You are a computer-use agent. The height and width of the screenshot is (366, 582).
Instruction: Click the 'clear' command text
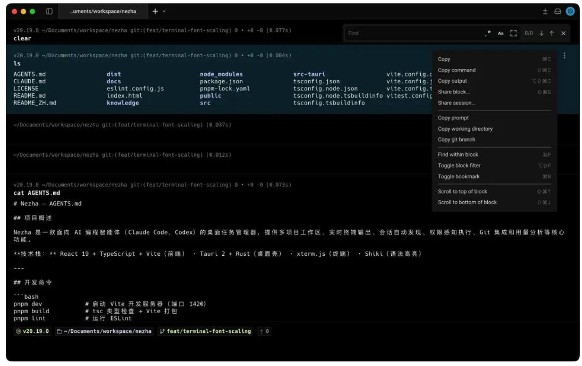point(22,39)
